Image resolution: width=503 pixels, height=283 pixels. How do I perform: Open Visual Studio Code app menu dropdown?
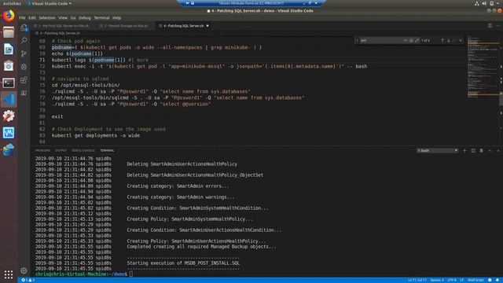click(50, 3)
